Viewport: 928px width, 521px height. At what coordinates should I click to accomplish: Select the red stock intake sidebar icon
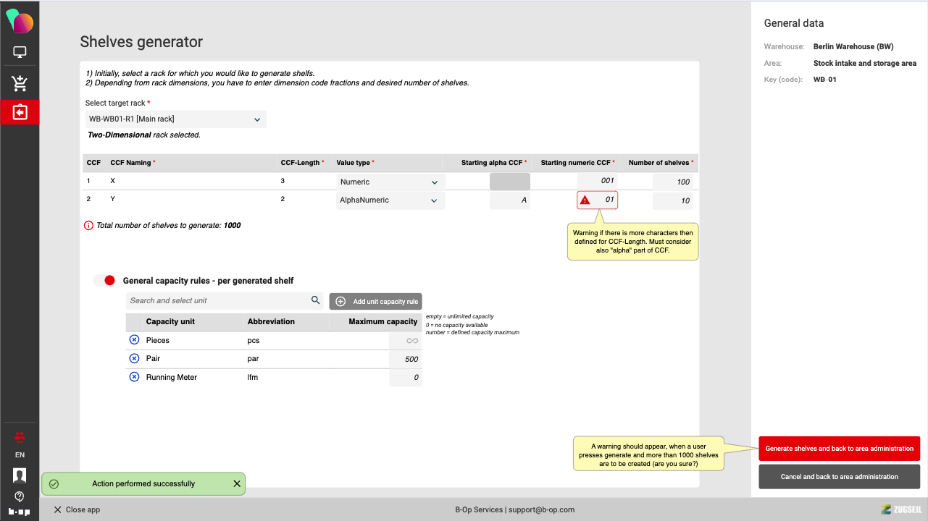pyautogui.click(x=20, y=112)
